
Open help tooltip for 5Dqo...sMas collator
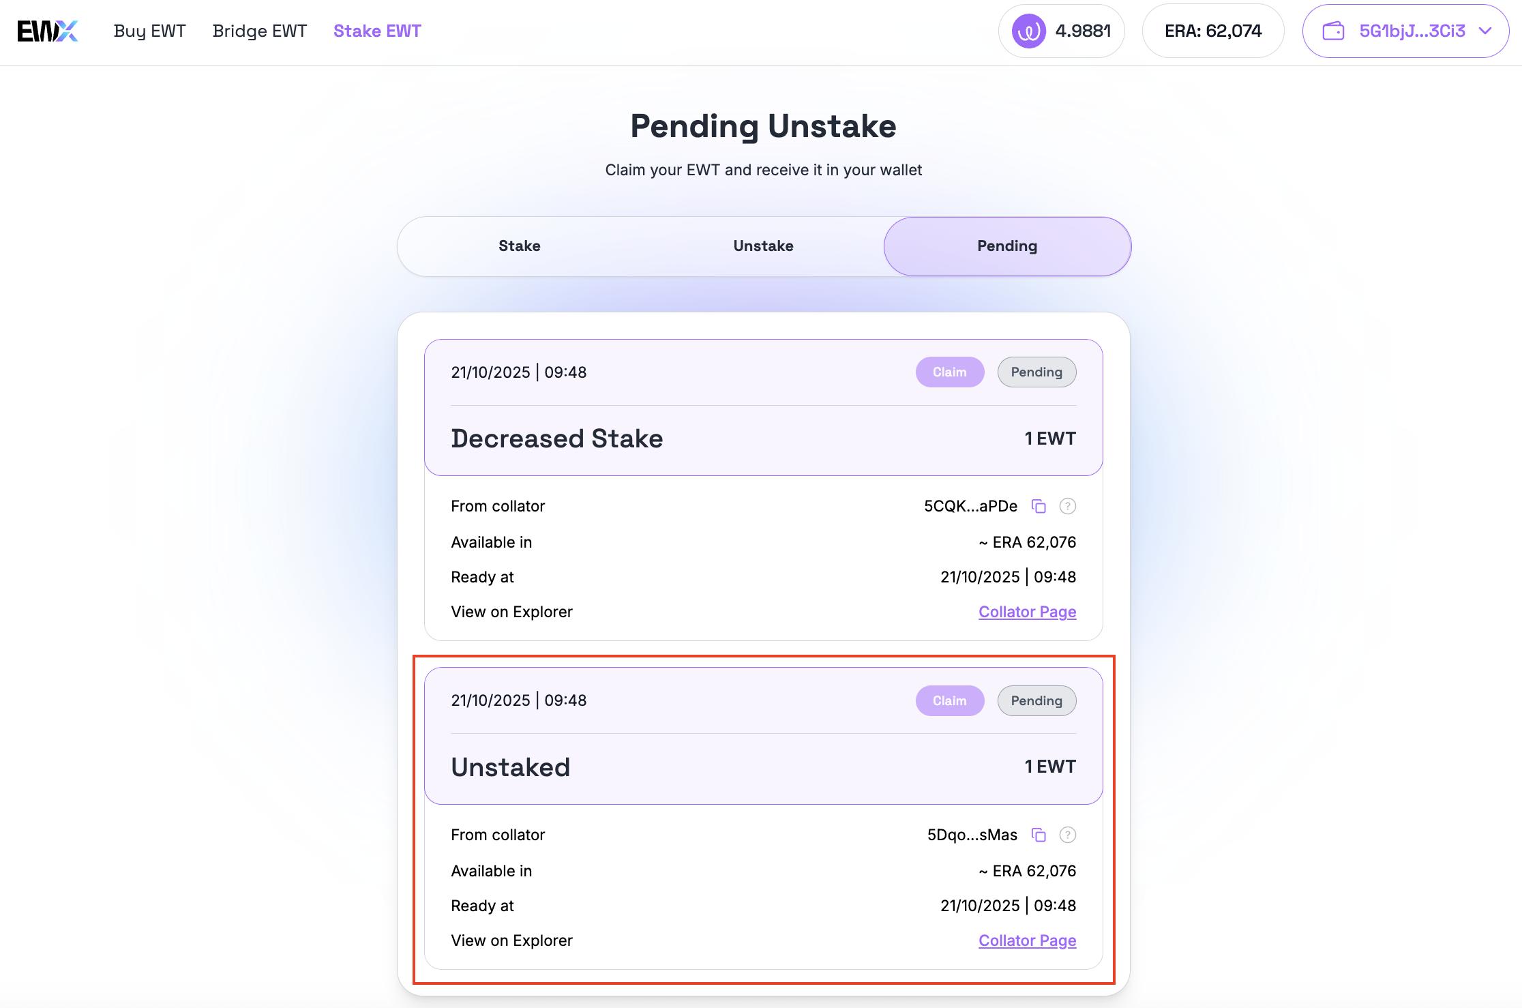[1068, 835]
